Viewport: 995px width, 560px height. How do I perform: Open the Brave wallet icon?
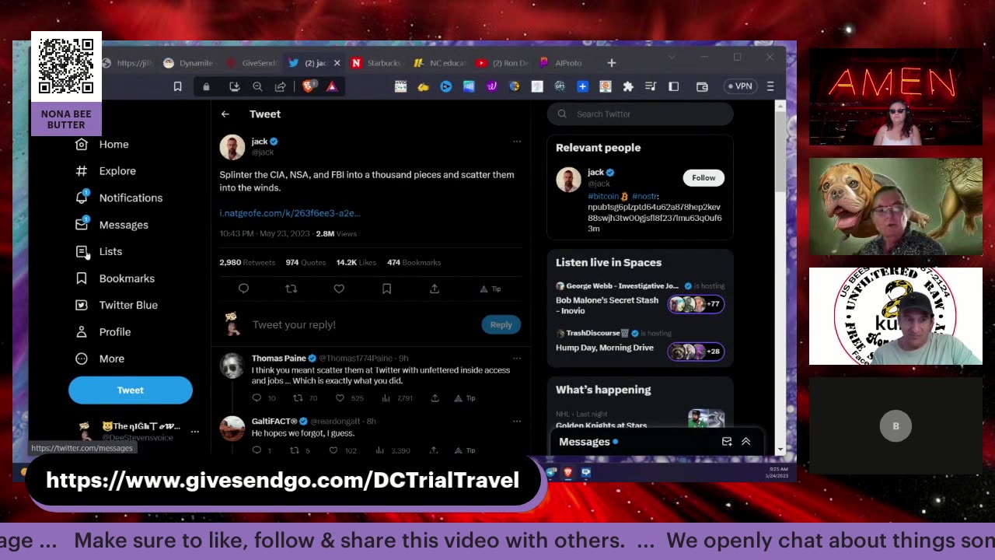coord(703,86)
